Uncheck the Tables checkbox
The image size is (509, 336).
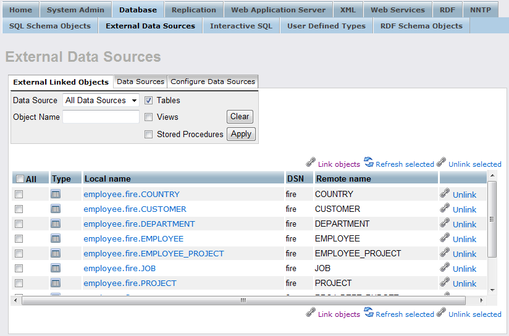tap(148, 100)
